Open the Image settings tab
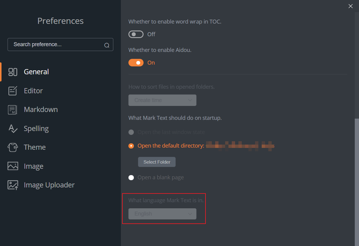359x246 pixels. pos(60,166)
